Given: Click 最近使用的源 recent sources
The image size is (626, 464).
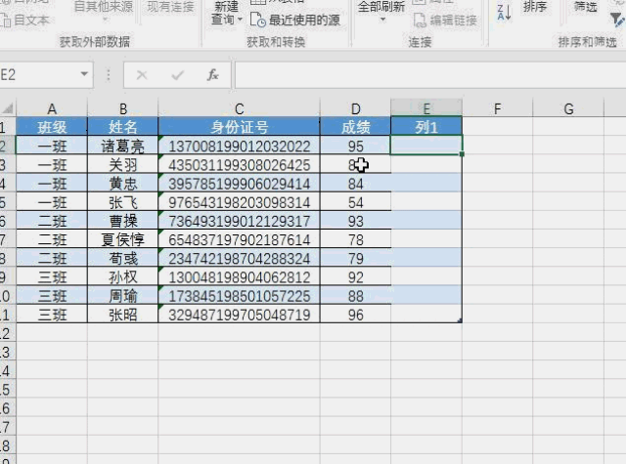Looking at the screenshot, I should coord(295,20).
